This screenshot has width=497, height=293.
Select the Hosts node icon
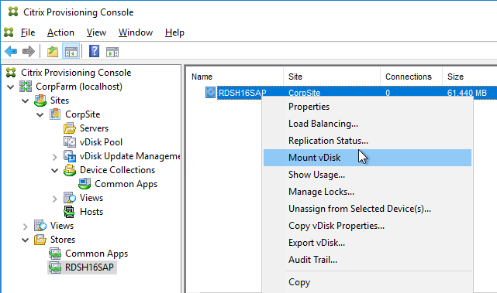[x=69, y=212]
